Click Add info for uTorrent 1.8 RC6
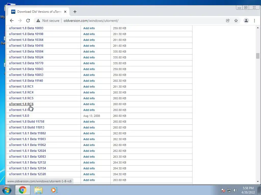This screenshot has width=261, height=195. (89, 104)
